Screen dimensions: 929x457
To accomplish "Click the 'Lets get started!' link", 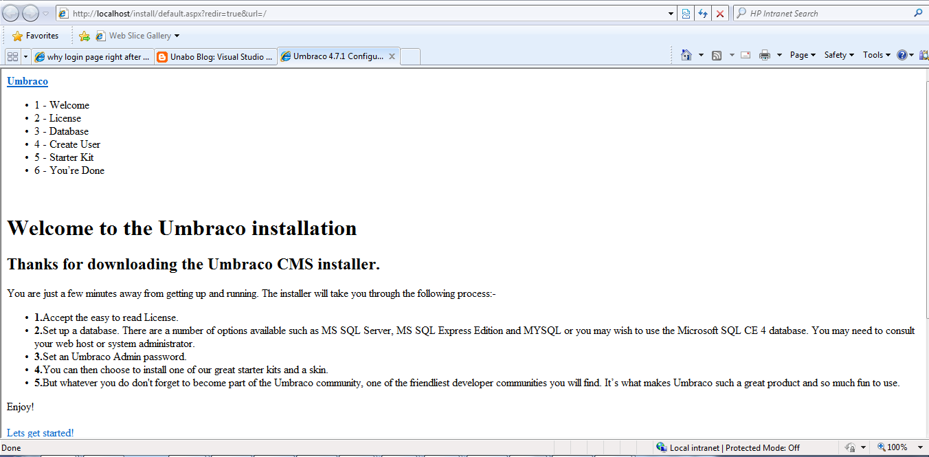I will pyautogui.click(x=41, y=433).
